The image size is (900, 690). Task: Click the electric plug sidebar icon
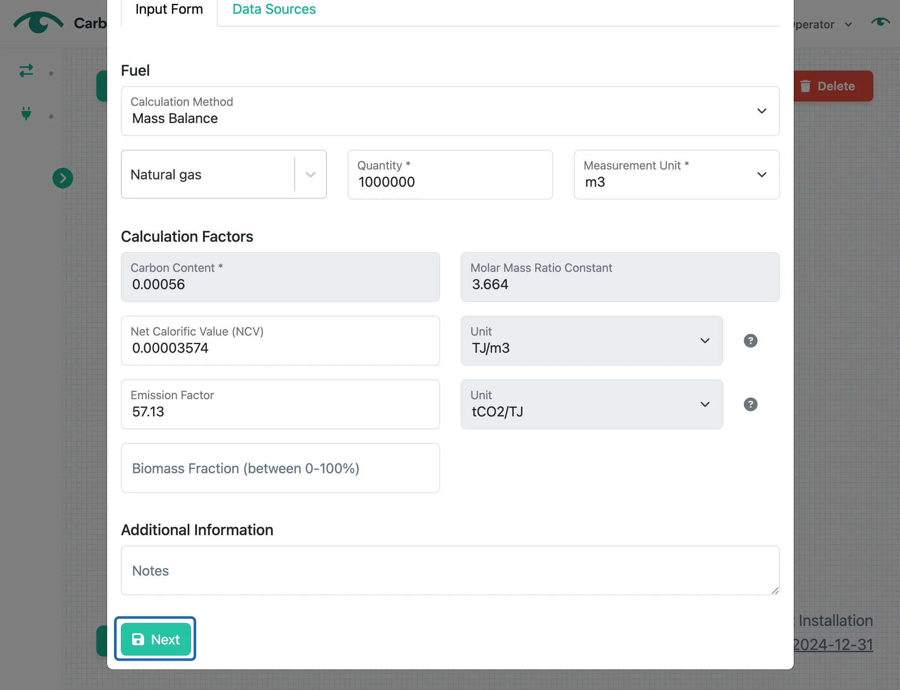[26, 113]
